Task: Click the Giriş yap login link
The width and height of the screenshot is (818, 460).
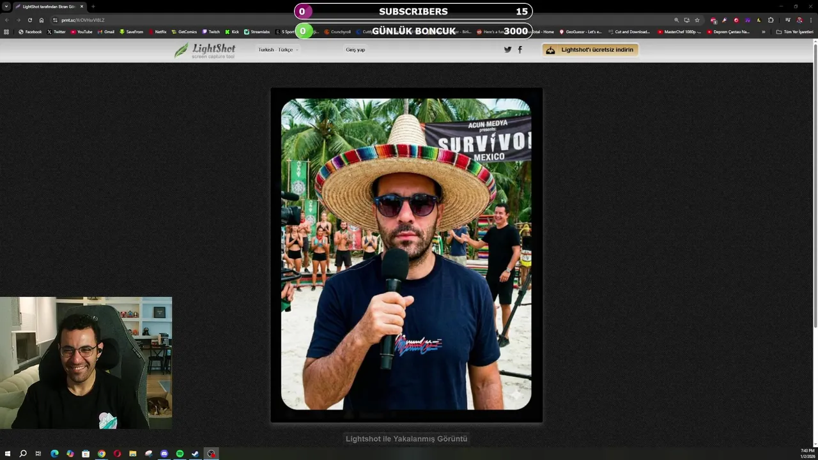Action: click(355, 50)
